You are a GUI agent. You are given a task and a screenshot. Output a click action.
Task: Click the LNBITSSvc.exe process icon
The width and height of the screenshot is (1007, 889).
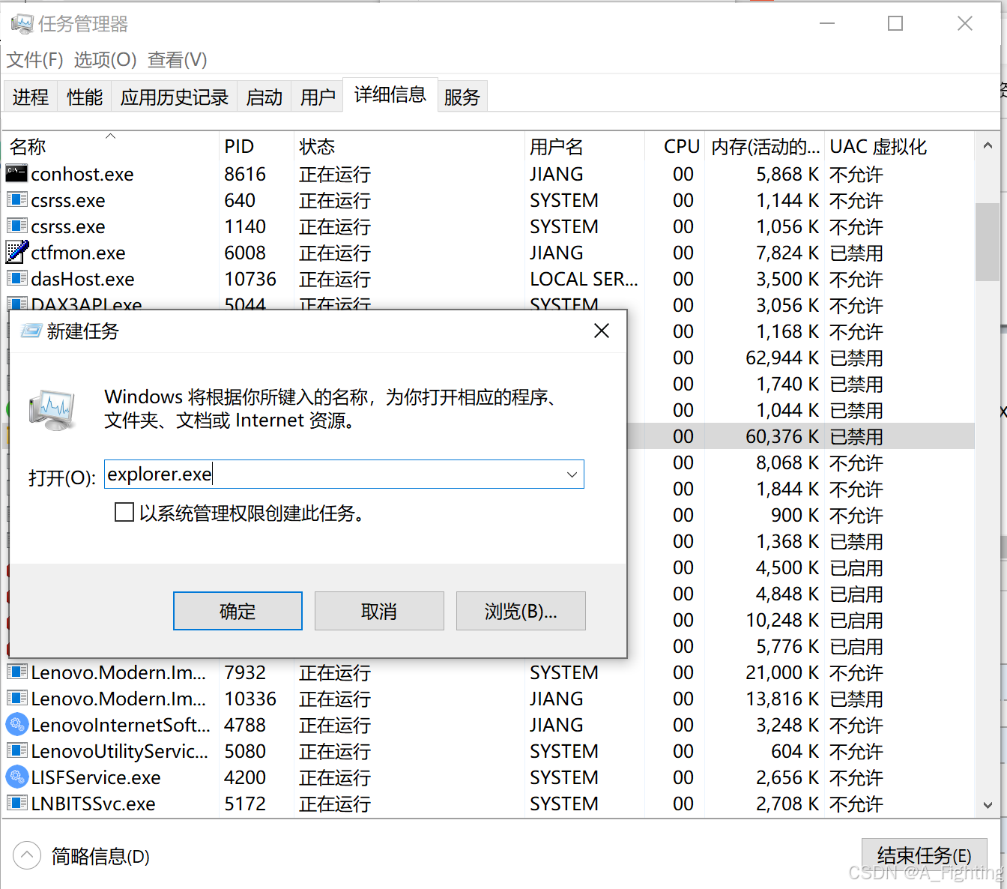16,804
